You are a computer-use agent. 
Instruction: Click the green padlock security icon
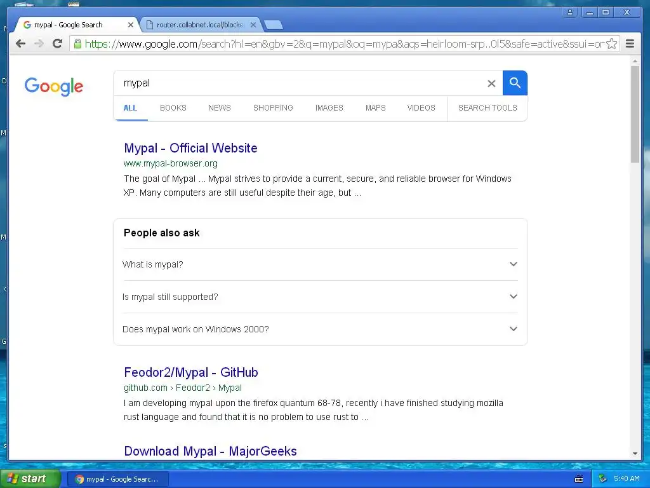click(x=77, y=44)
